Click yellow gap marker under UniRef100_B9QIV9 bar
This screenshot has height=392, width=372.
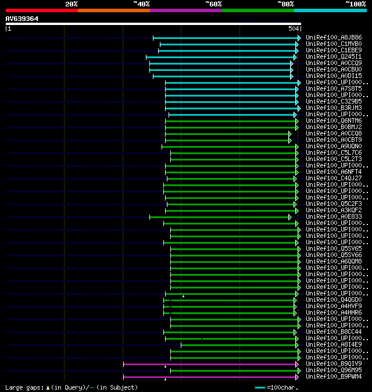click(166, 366)
